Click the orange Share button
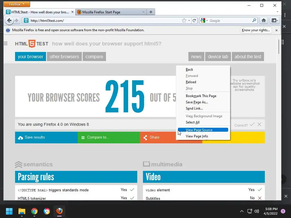Viewport: 291px width, 218px height. pyautogui.click(x=158, y=137)
